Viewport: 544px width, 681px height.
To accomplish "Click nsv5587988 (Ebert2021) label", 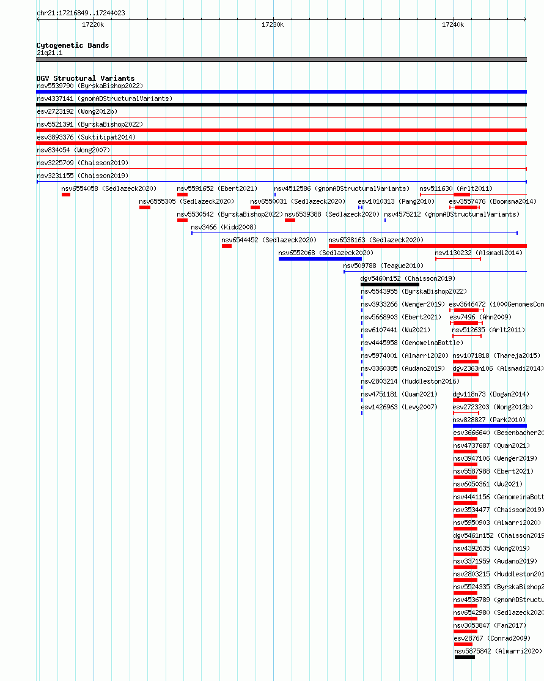I will tap(493, 472).
